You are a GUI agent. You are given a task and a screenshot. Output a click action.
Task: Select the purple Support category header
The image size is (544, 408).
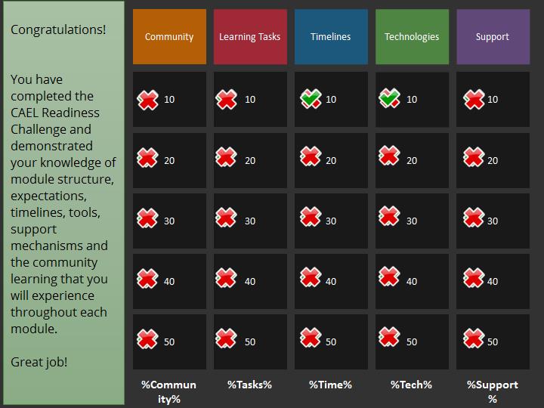(x=493, y=37)
